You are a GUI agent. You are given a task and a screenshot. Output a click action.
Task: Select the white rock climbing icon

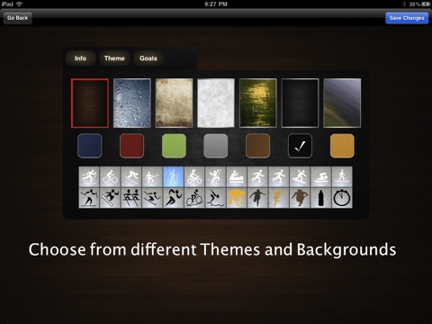[215, 176]
